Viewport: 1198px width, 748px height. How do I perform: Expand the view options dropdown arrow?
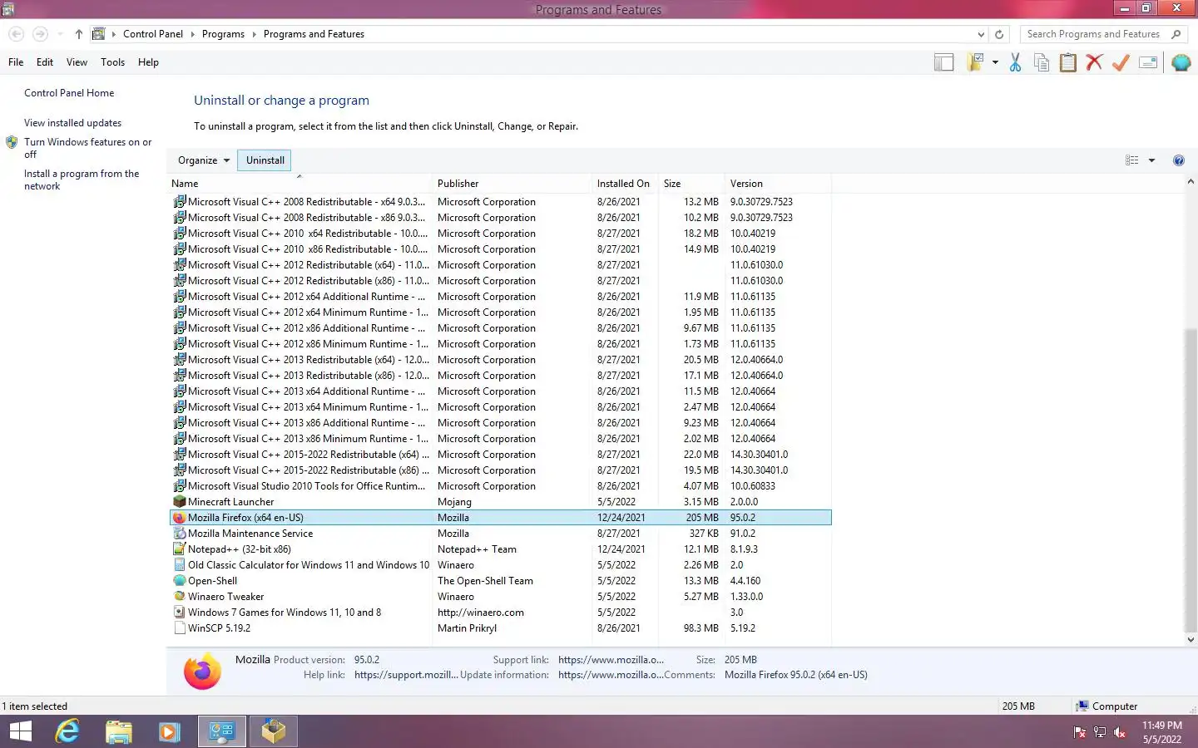pyautogui.click(x=1151, y=160)
